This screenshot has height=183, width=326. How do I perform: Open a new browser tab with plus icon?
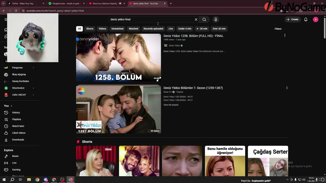pos(171,4)
